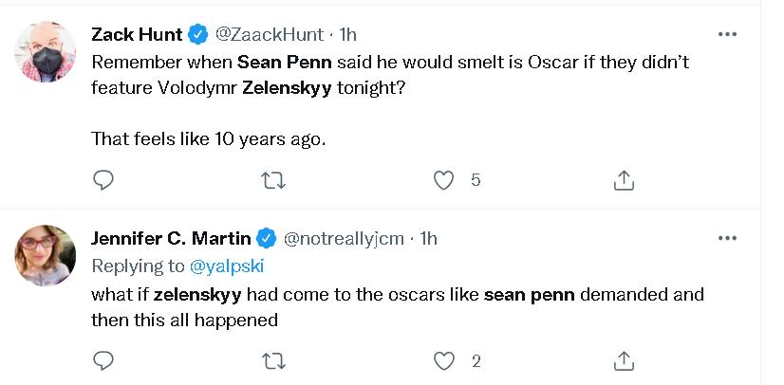Like Zack Hunt's Sean Penn tweet
784x385 pixels.
(x=443, y=179)
